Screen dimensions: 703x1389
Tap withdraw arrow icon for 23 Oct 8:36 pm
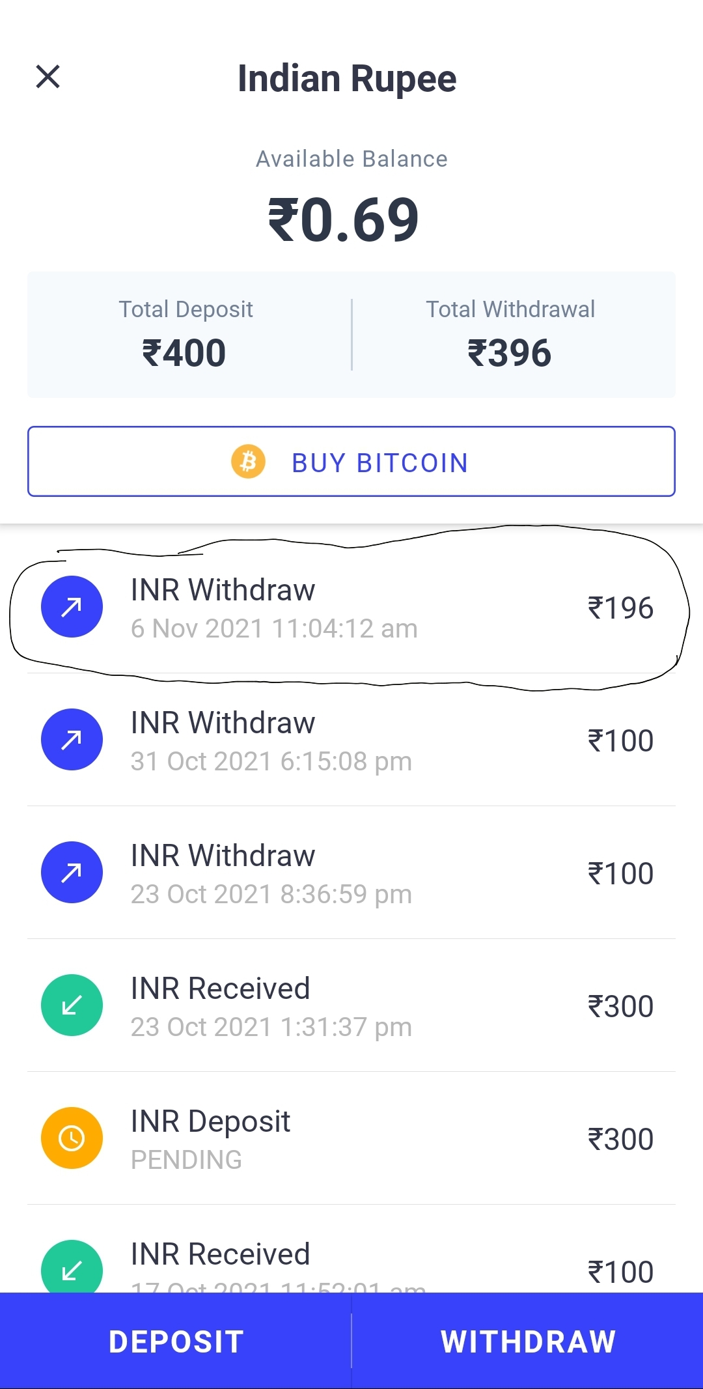[72, 873]
